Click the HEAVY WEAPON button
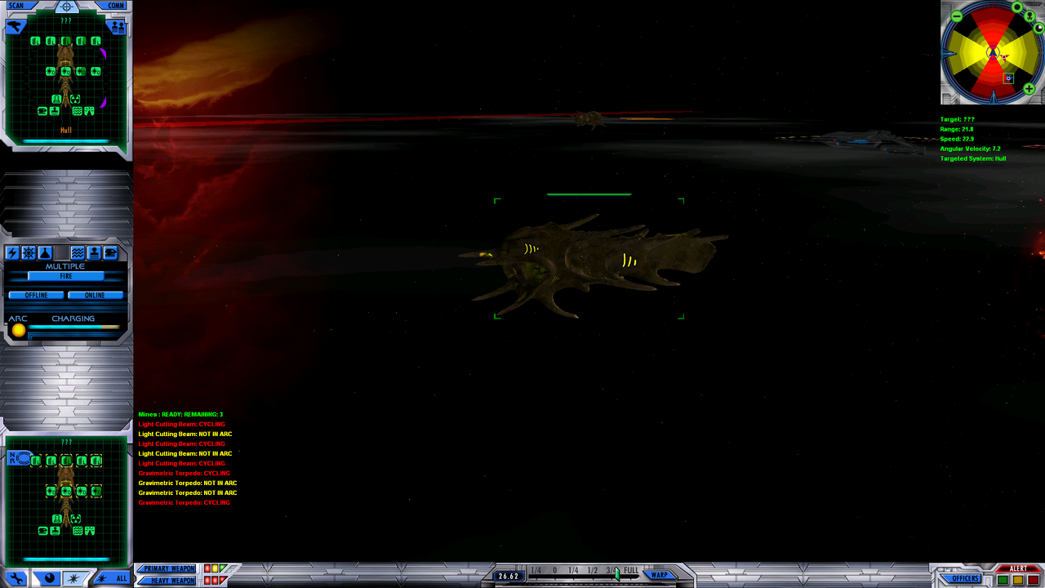 coord(167,581)
